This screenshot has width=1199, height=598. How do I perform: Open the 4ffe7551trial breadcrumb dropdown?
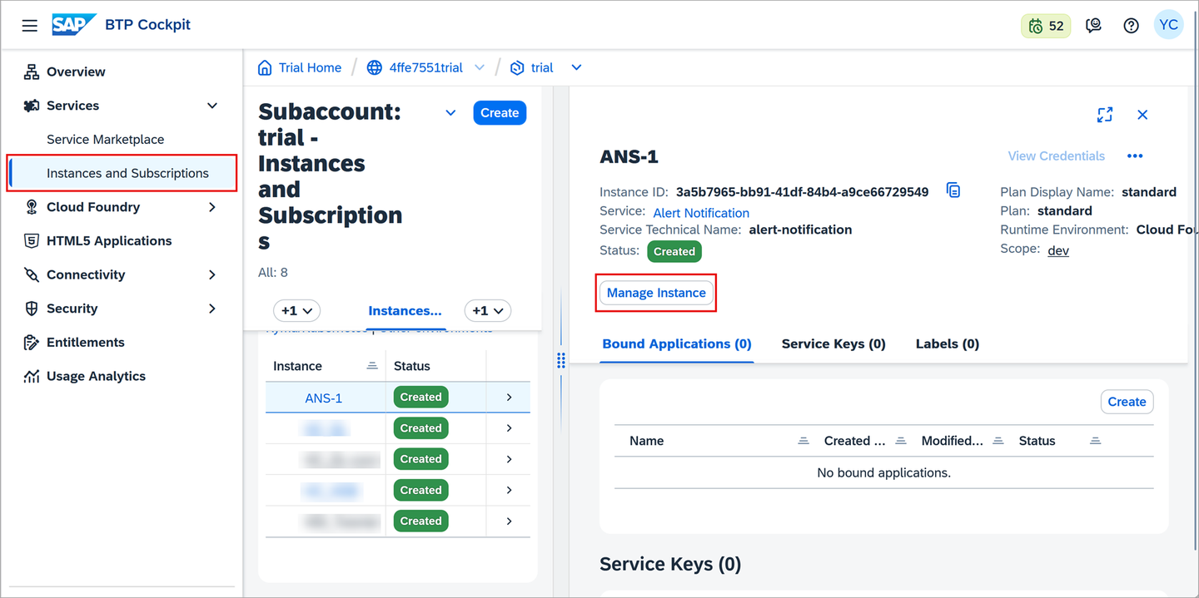point(480,67)
